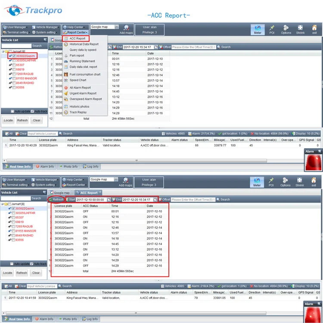This screenshot has width=323, height=323.
Task: Switch to Alarm Info tab in upper window
Action: [45, 166]
